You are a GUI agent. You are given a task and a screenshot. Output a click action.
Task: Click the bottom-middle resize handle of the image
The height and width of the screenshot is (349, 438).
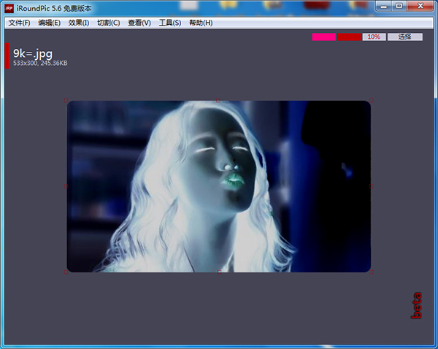click(x=219, y=272)
